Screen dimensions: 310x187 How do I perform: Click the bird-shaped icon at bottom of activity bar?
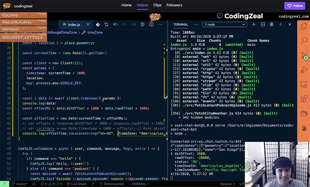pos(304,128)
